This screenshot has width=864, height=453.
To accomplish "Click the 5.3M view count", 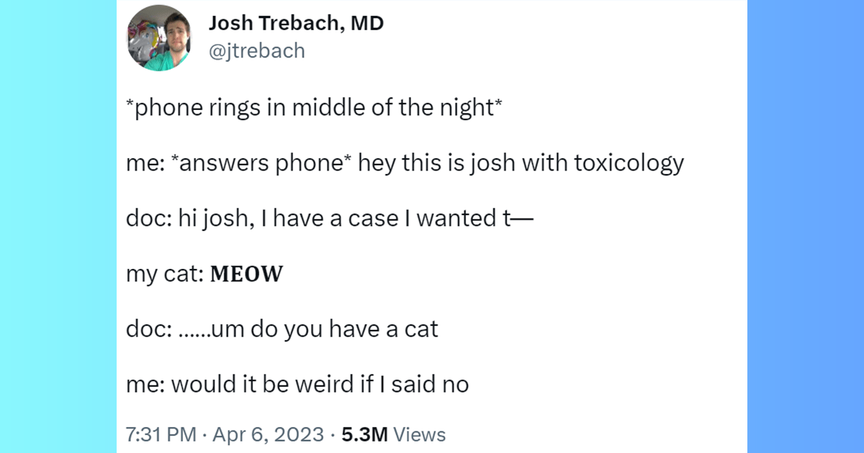I will 364,434.
